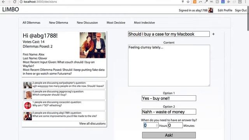Click the Coca-Cola logo avatar
Viewport: 249px width, 140px height.
pos(28,105)
